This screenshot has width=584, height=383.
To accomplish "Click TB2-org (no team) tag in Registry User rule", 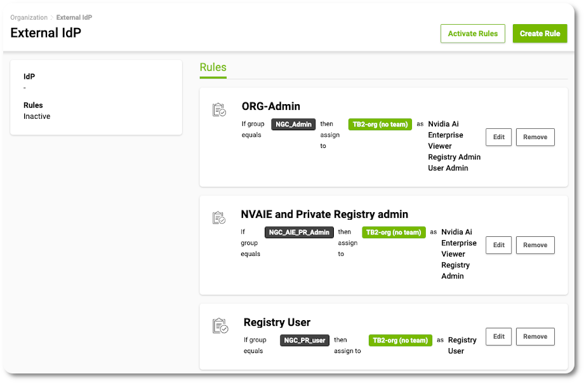I will (400, 340).
